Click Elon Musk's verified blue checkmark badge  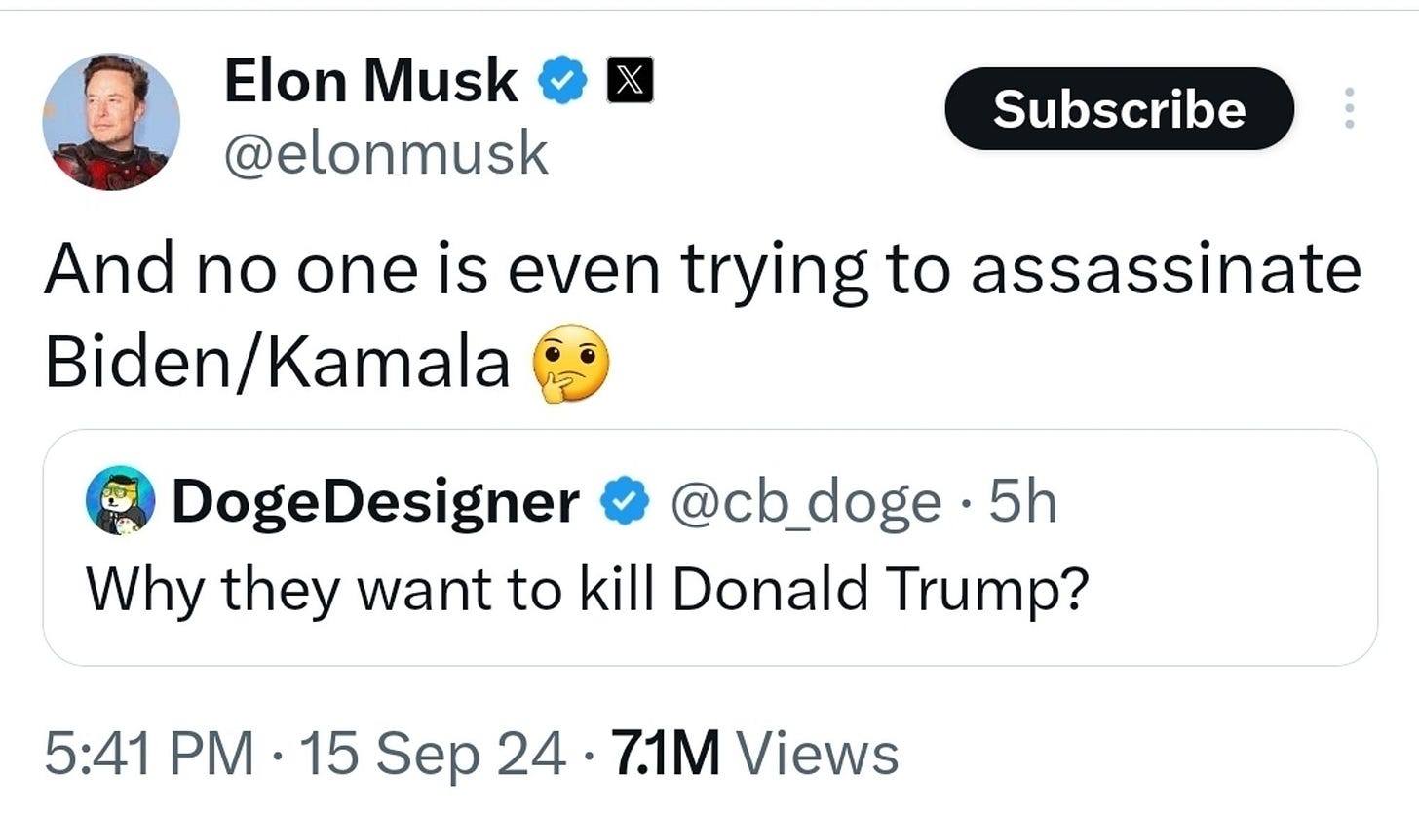pos(563,80)
